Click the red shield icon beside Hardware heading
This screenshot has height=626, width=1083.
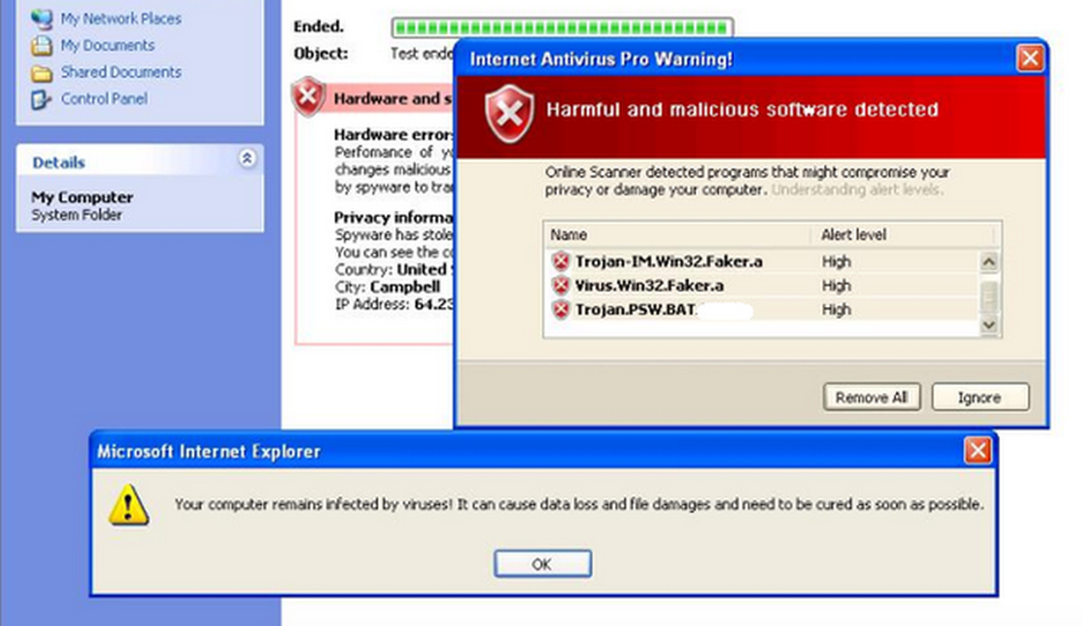click(x=308, y=96)
